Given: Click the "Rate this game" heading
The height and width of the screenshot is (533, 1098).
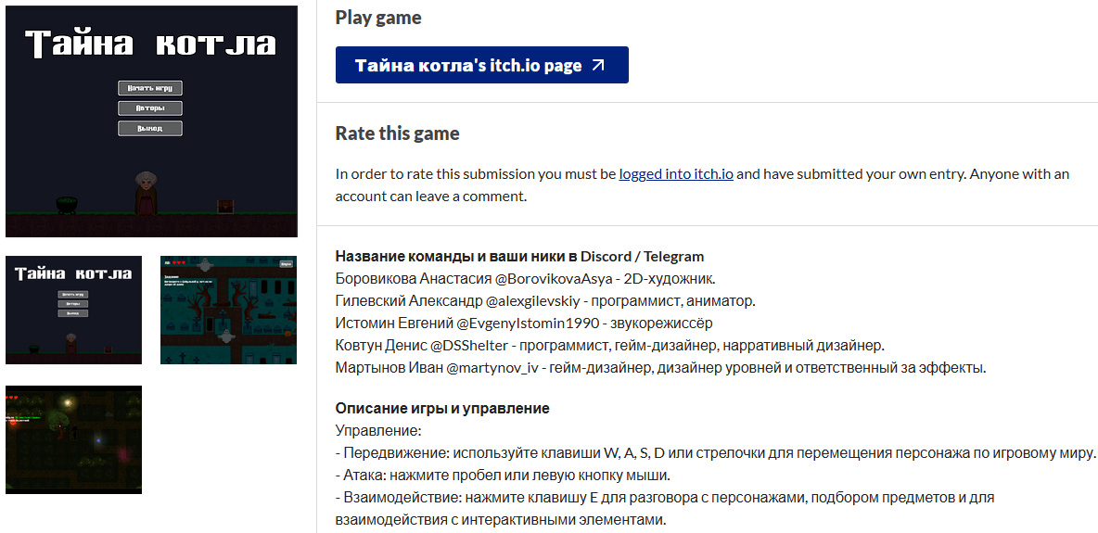Looking at the screenshot, I should tap(397, 133).
